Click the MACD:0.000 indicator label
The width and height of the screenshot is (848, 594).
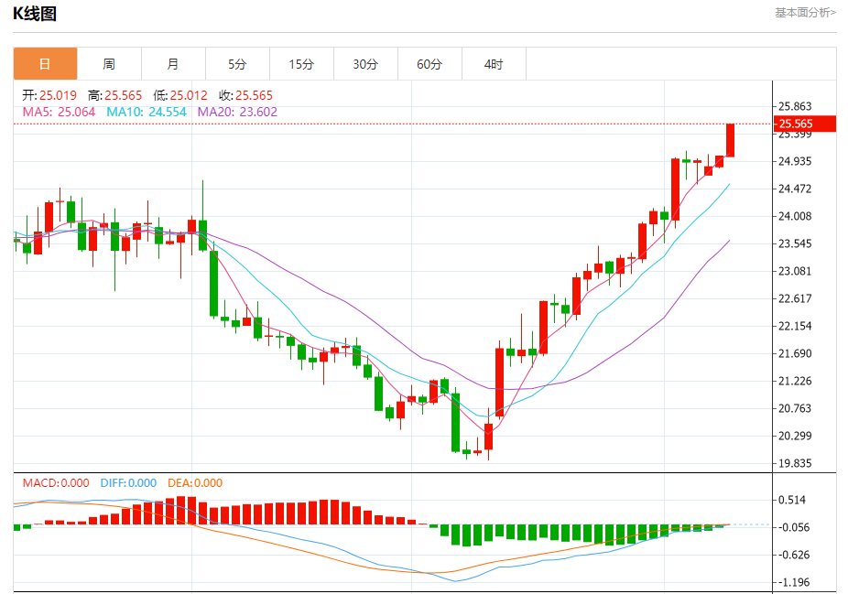[x=56, y=482]
